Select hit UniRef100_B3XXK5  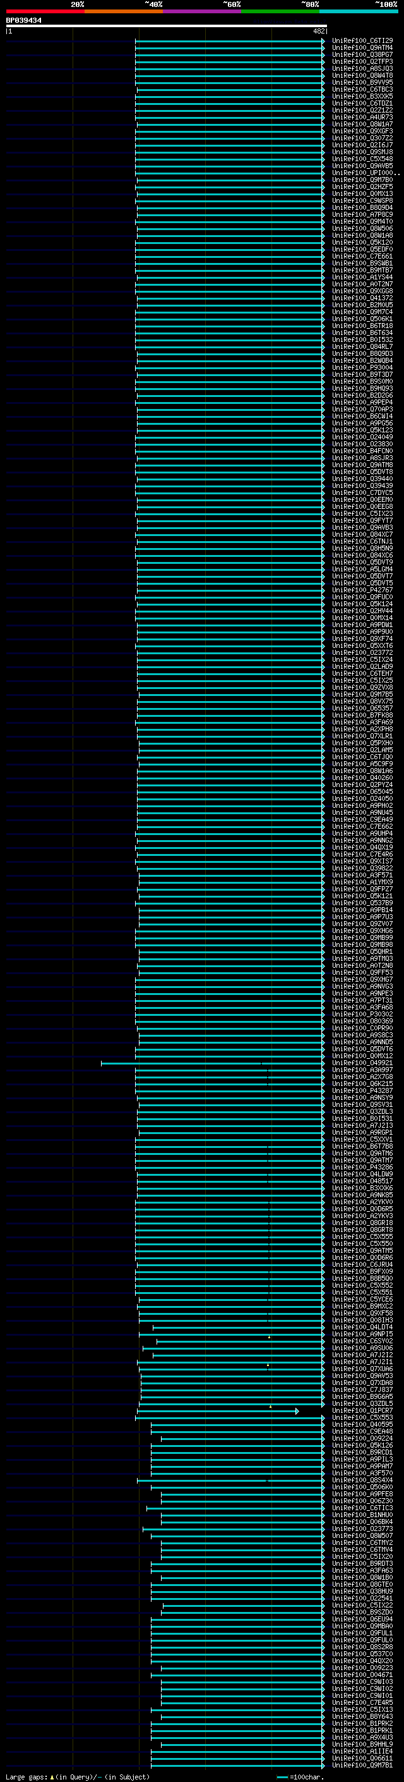pyautogui.click(x=362, y=96)
